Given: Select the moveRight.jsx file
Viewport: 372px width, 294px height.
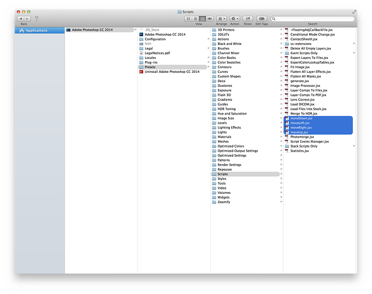Looking at the screenshot, I should coord(318,128).
